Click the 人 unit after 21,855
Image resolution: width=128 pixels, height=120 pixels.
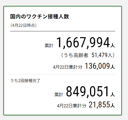113,105
